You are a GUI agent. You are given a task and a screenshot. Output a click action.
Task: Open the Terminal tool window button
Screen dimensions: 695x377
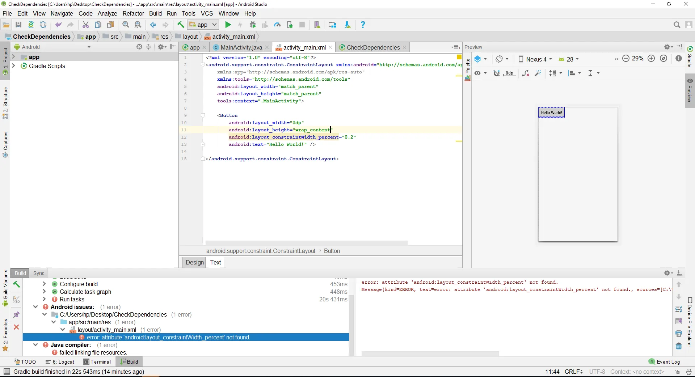pos(97,362)
